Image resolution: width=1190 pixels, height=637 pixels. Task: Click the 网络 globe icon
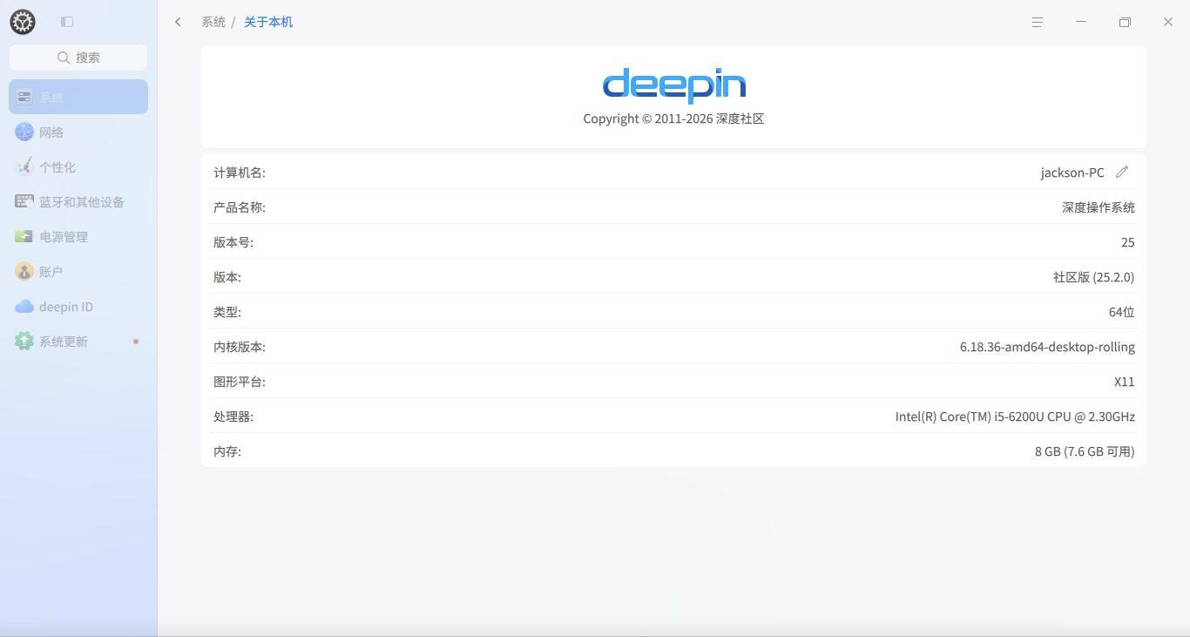tap(24, 132)
